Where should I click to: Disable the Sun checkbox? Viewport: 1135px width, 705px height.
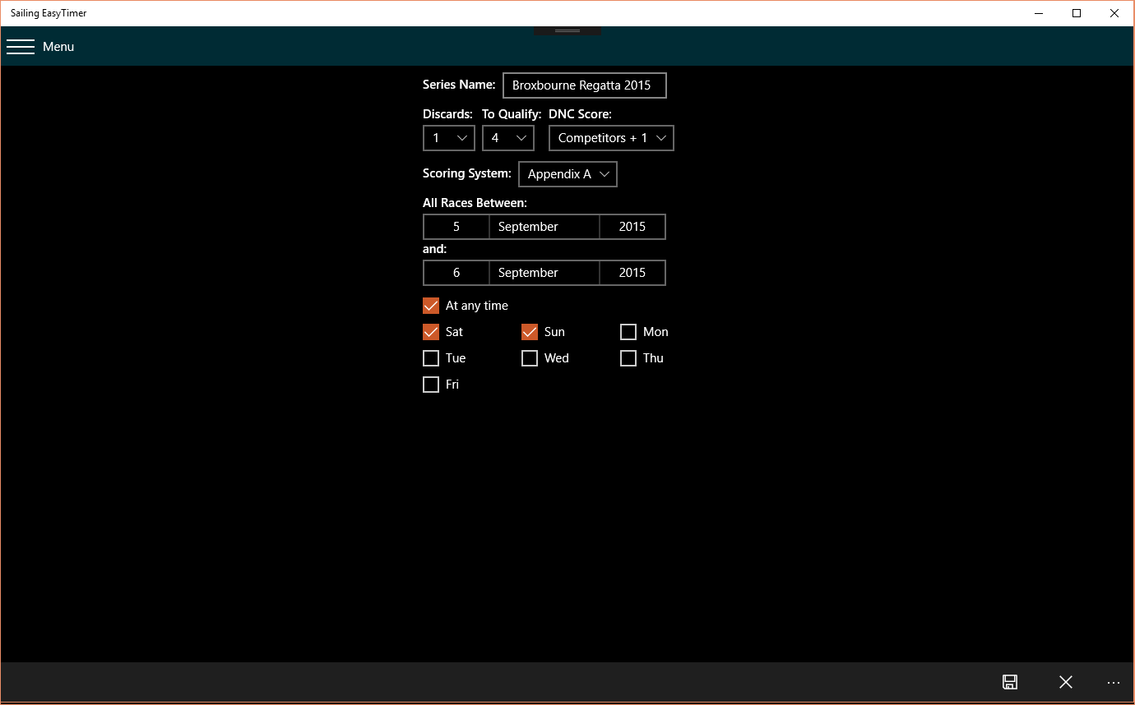(x=529, y=331)
